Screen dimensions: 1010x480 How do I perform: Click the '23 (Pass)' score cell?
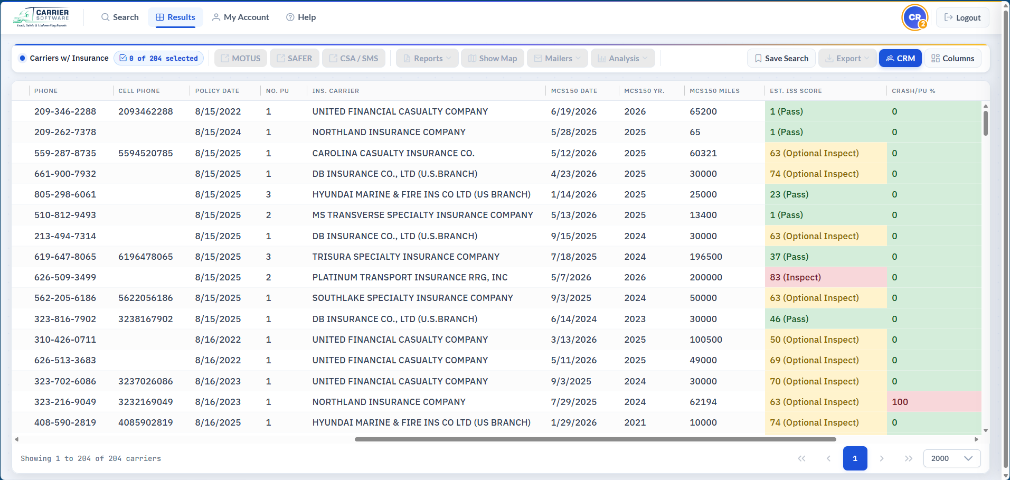[x=826, y=194]
